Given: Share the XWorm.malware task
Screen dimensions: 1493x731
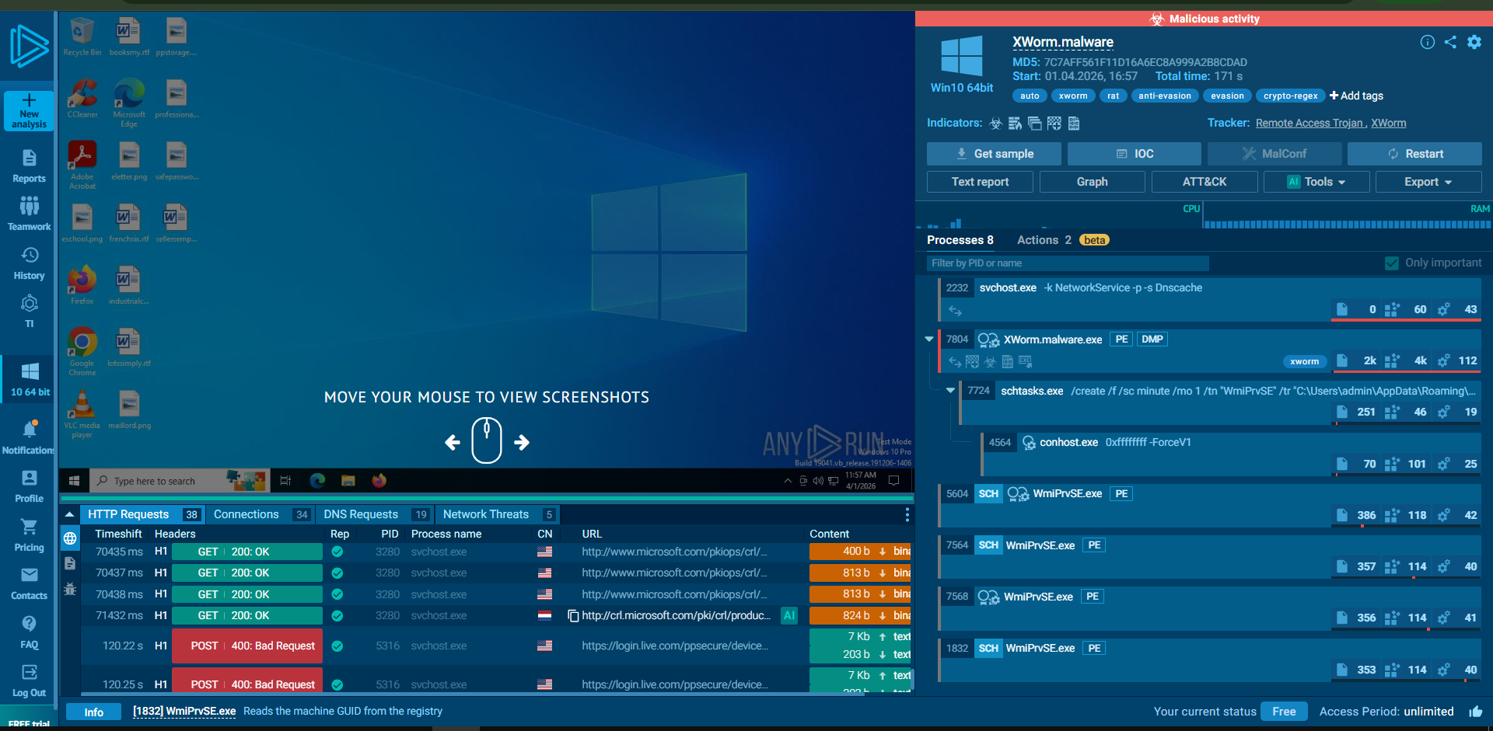Looking at the screenshot, I should click(1450, 42).
